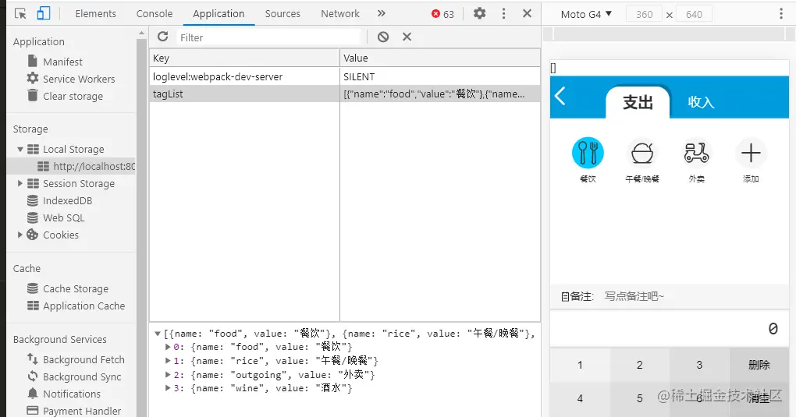Viewport: 796px width, 417px height.
Task: Tap number key 2 on the keypad
Action: pyautogui.click(x=640, y=364)
